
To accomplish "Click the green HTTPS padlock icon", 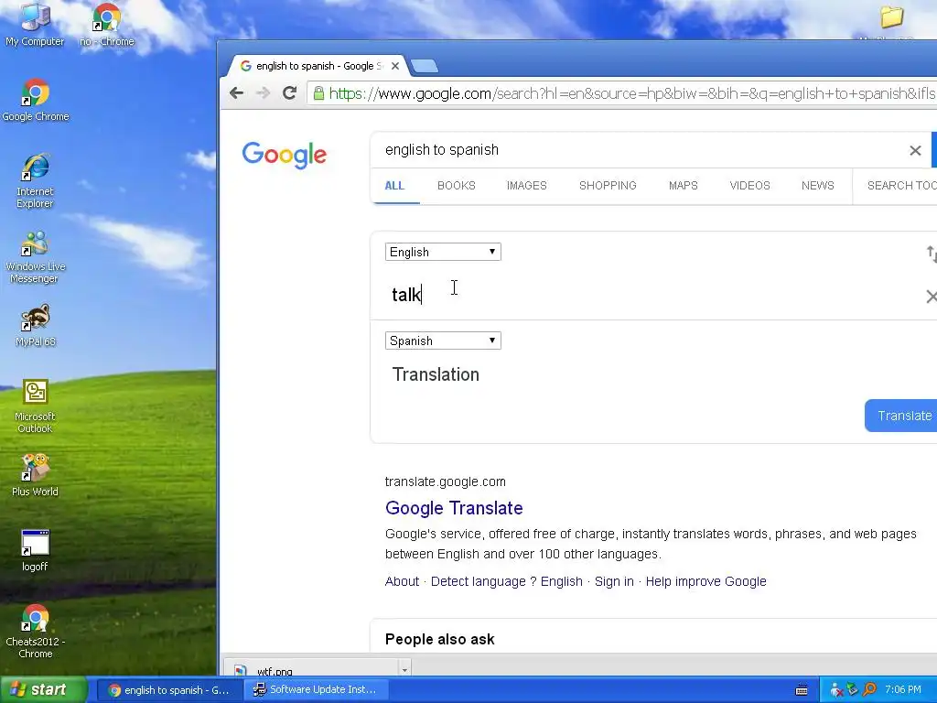I will point(318,93).
